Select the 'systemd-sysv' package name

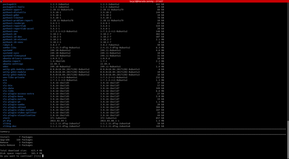[x=11, y=53]
